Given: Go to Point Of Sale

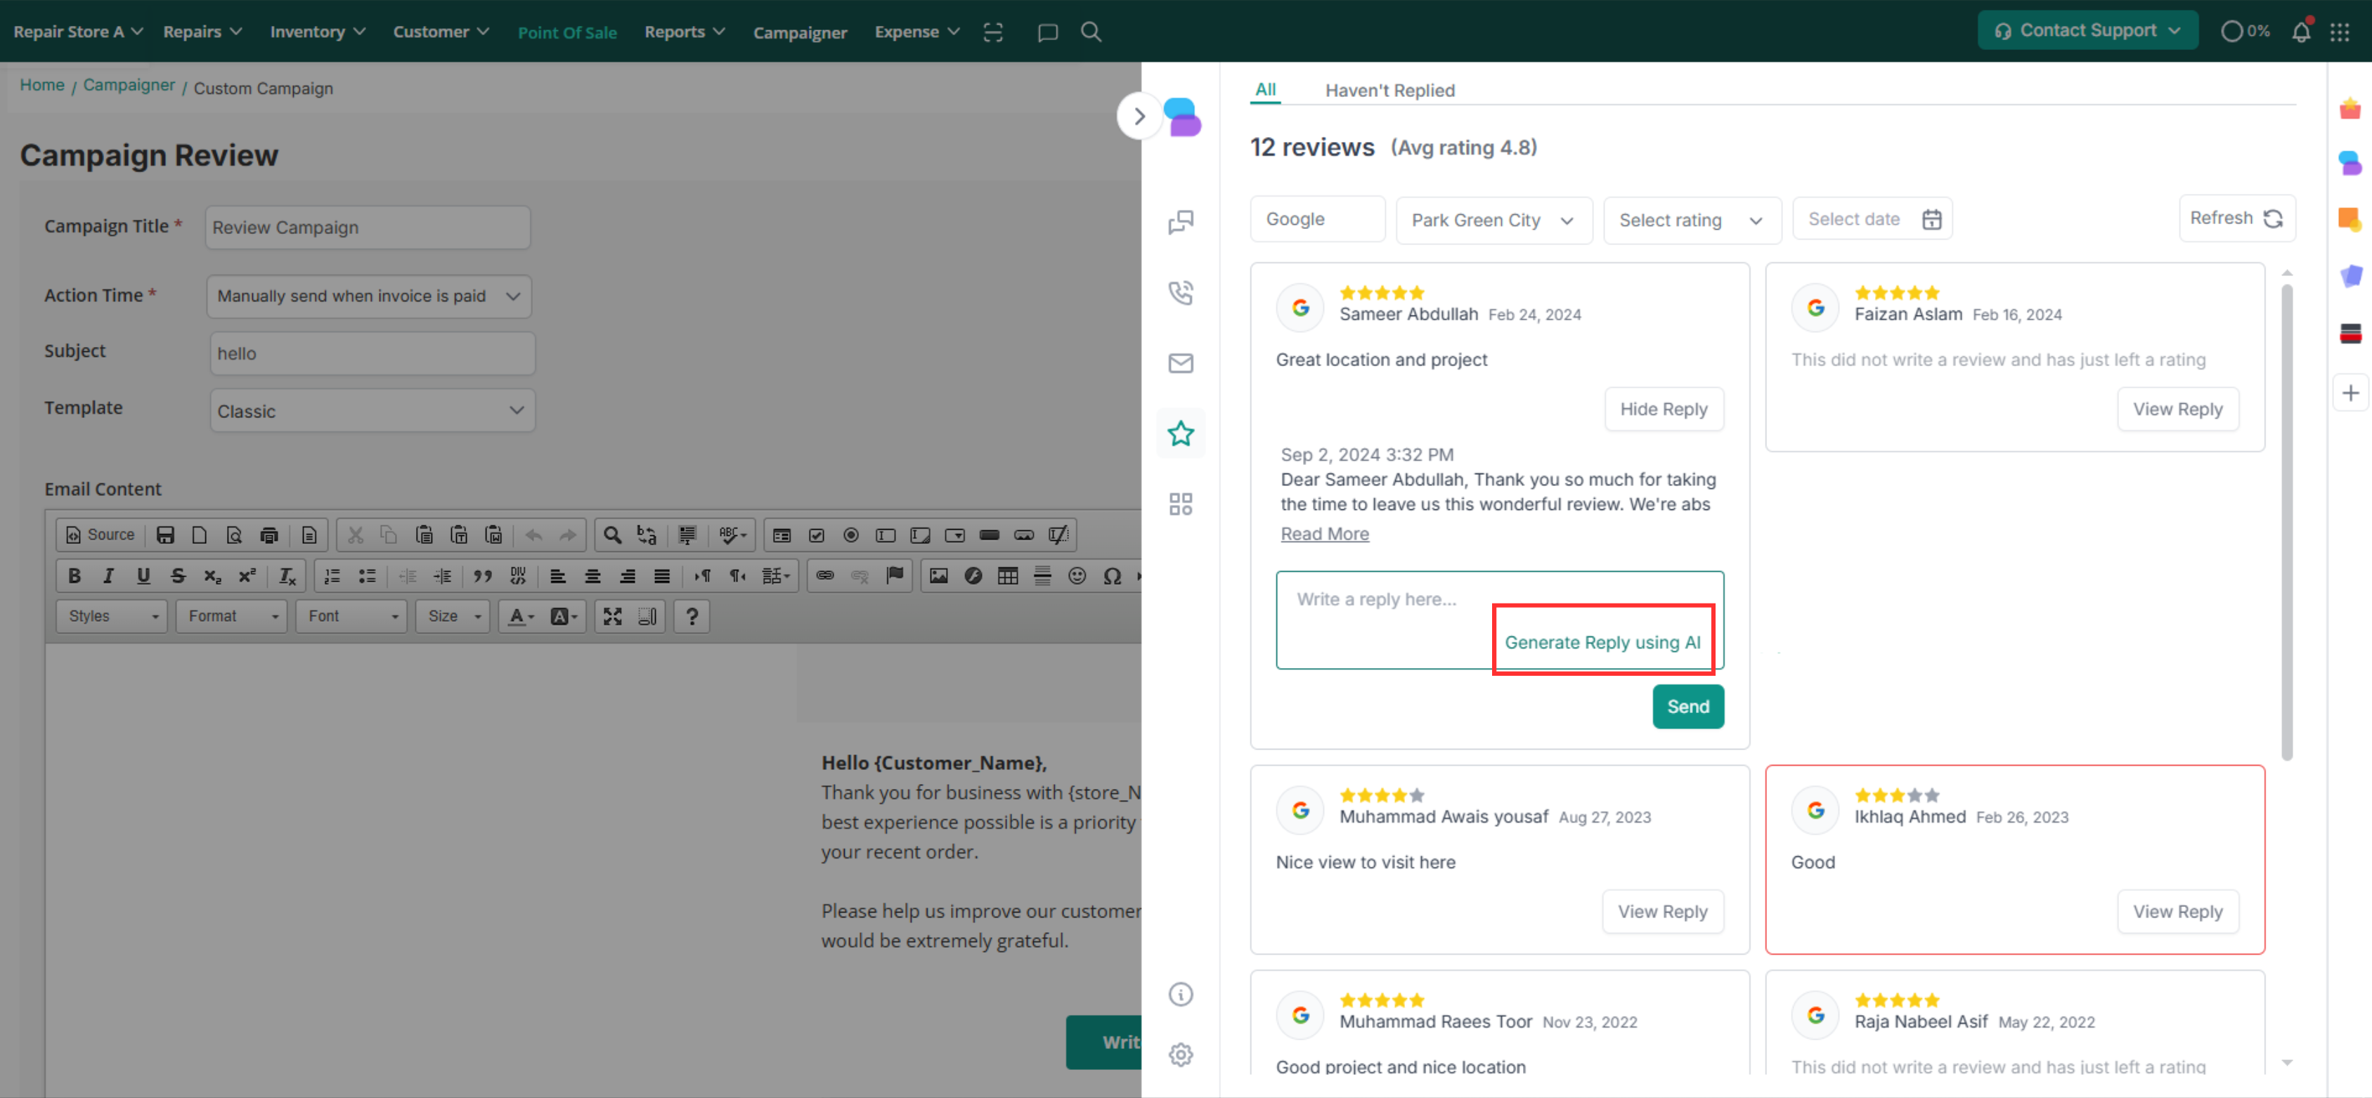Looking at the screenshot, I should coord(567,32).
